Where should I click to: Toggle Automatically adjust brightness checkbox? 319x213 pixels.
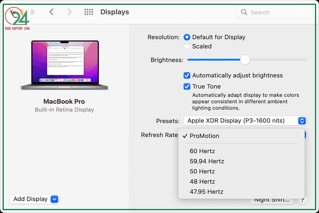coord(187,76)
